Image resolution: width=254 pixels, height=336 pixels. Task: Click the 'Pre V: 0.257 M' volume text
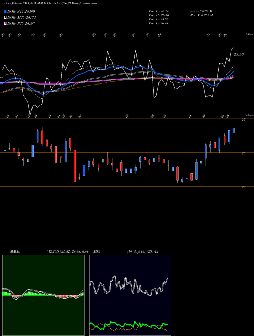point(201,15)
